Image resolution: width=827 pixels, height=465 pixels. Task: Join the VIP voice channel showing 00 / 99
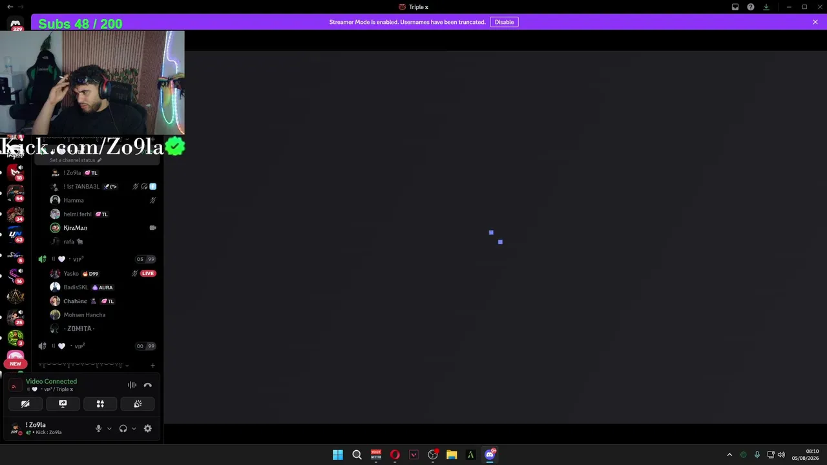(x=97, y=346)
